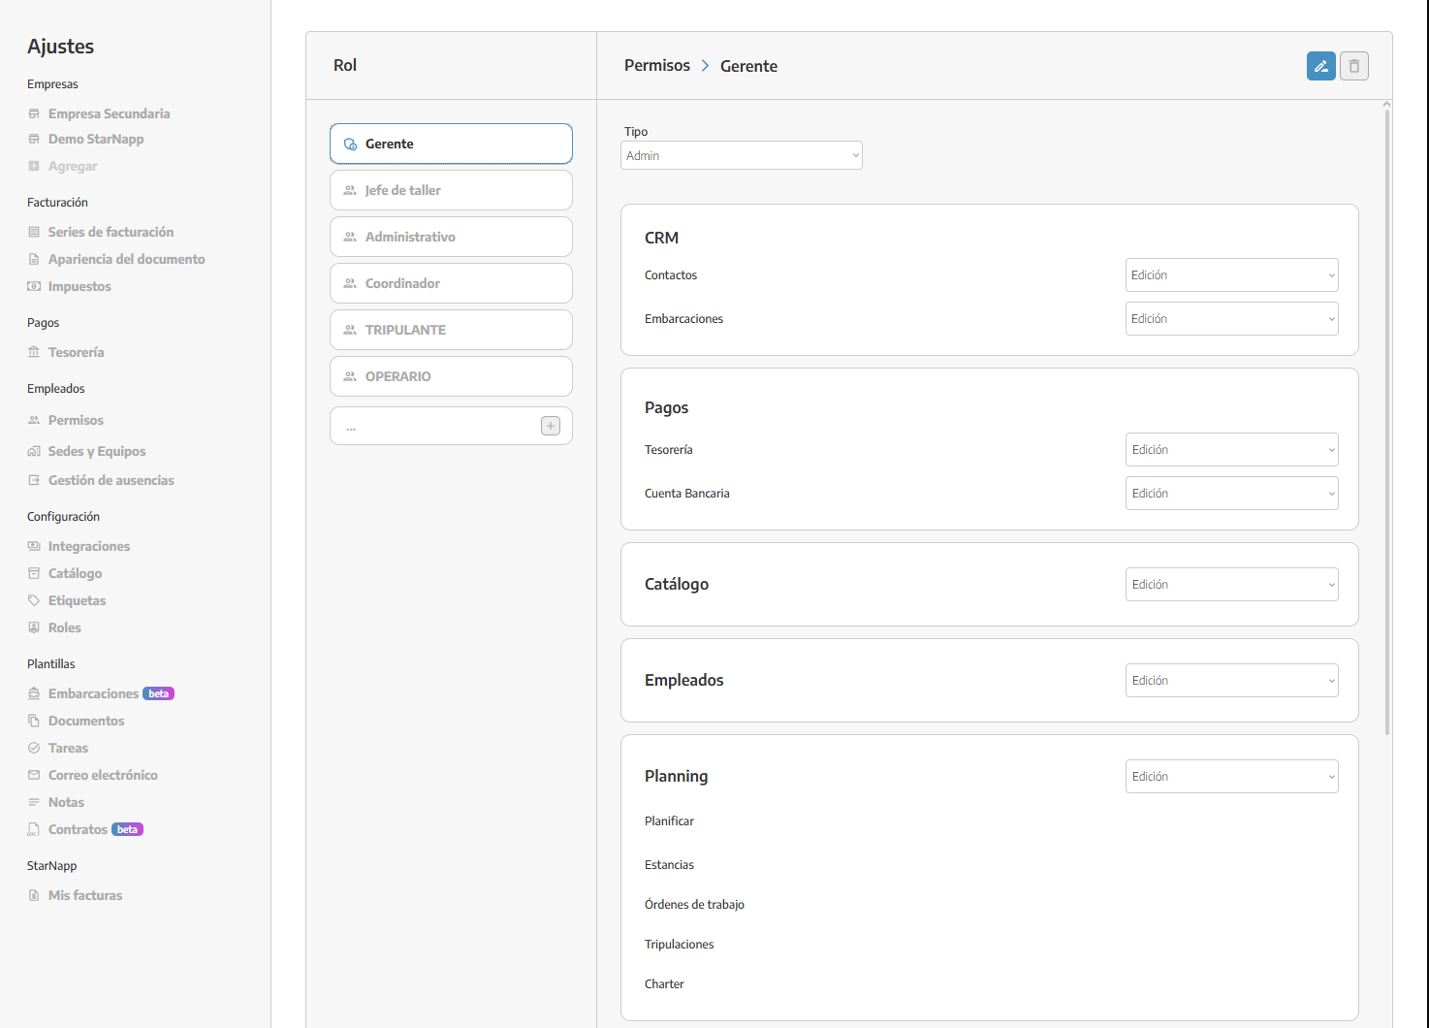Select the Administrativo role
Viewport: 1429px width, 1028px height.
click(x=451, y=237)
